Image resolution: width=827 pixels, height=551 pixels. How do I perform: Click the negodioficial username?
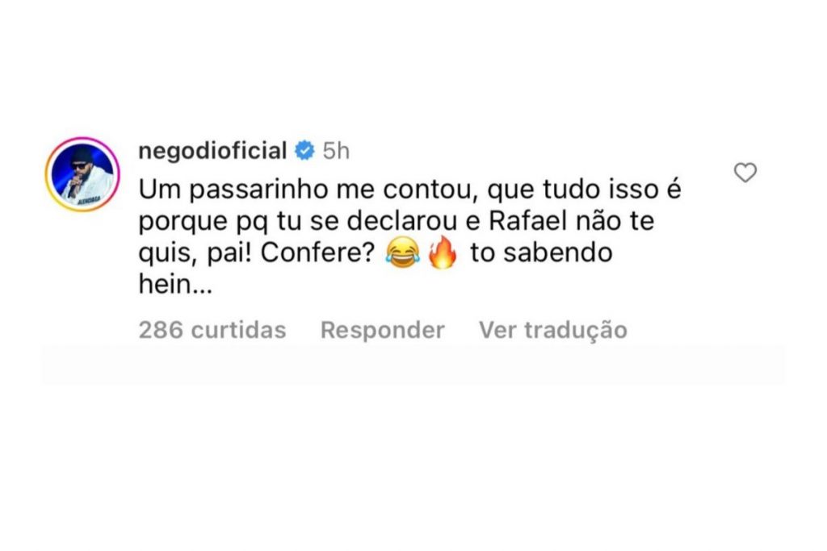click(x=212, y=151)
